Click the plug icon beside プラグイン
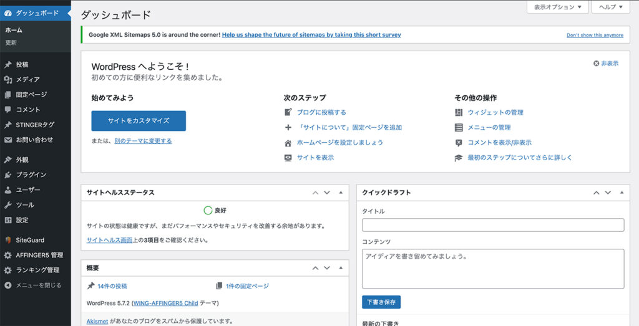639x326 pixels. (7, 175)
